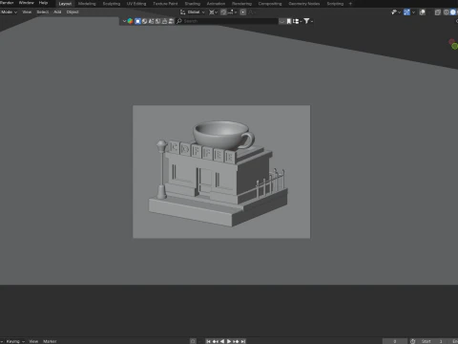Image resolution: width=458 pixels, height=344 pixels.
Task: Switch to the Shading workspace tab
Action: [193, 4]
